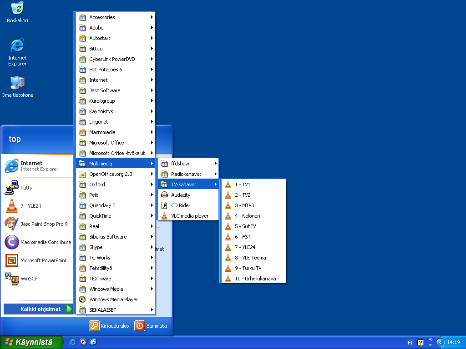
Task: Open the QuickTime menu entry
Action: point(115,216)
